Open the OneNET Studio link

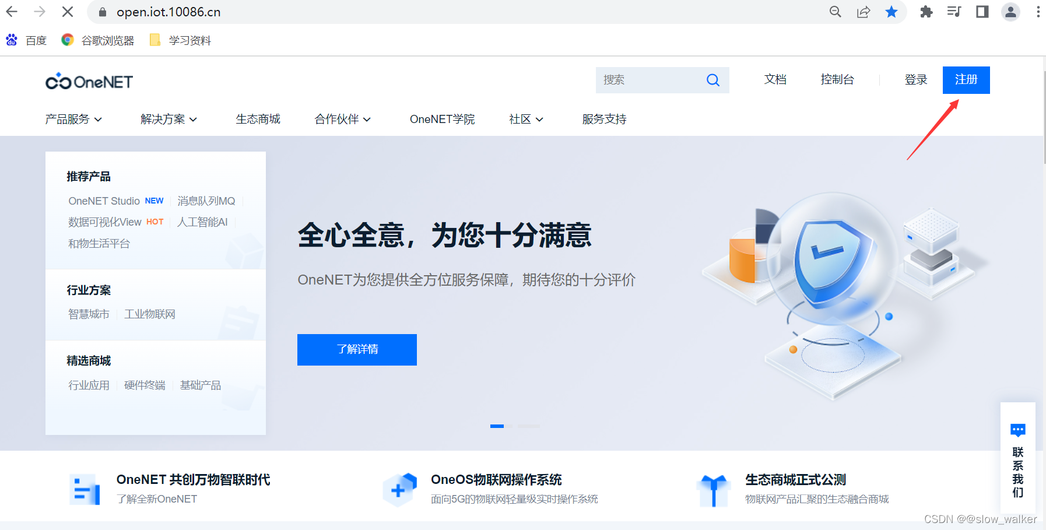(x=103, y=201)
